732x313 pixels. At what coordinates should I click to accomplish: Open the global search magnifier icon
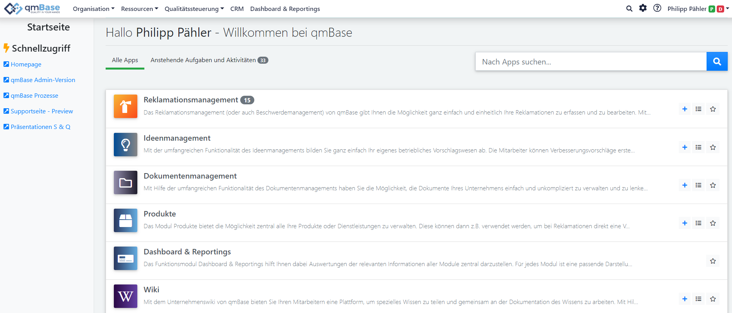pos(629,9)
